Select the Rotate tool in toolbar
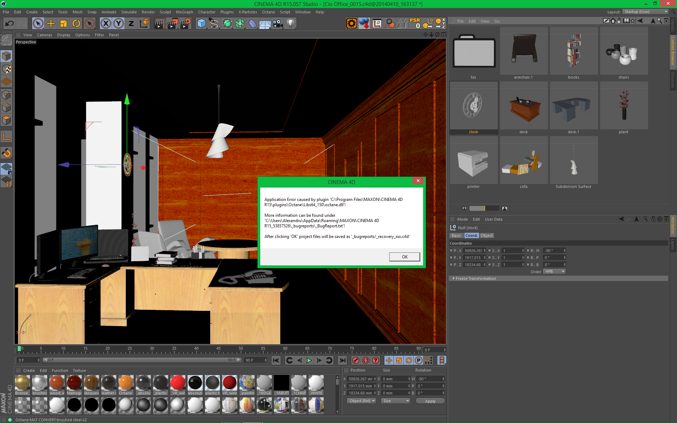 (x=76, y=24)
